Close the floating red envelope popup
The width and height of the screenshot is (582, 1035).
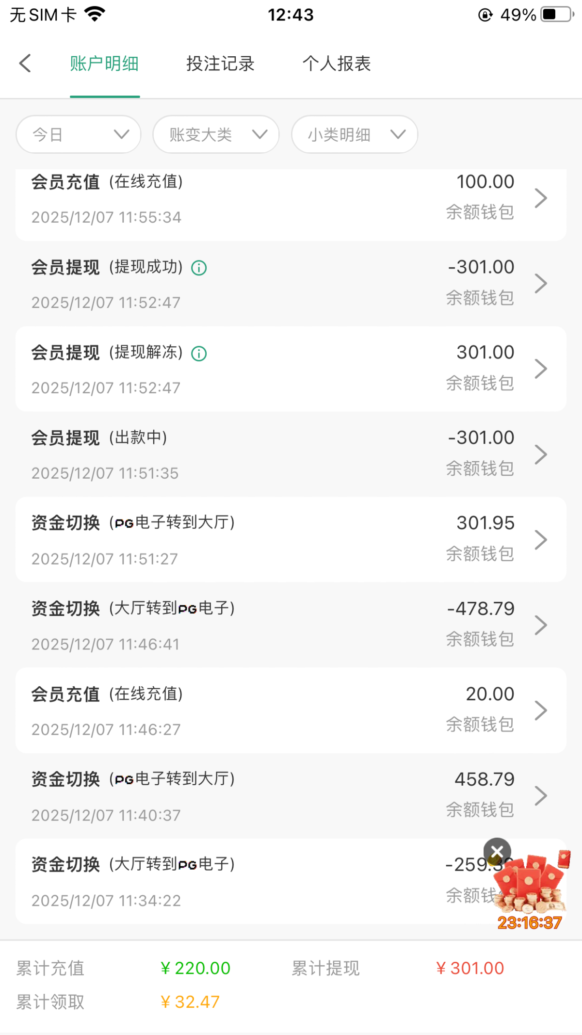(497, 851)
